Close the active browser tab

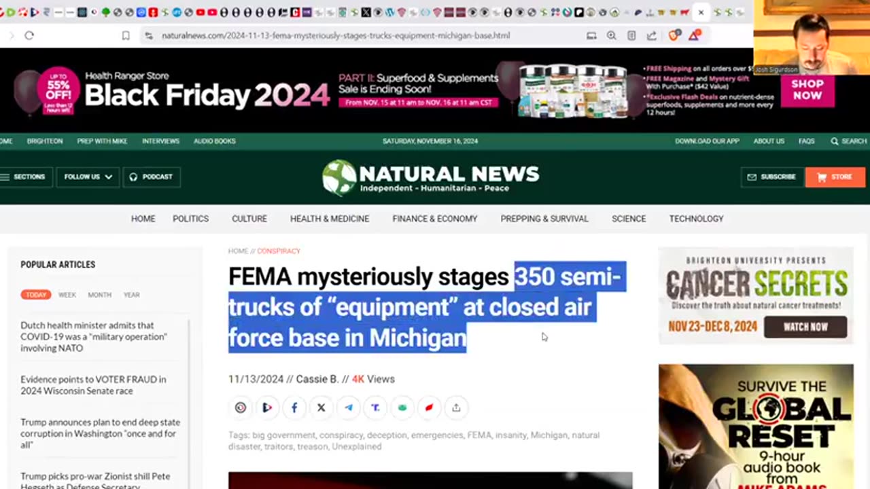pos(701,12)
